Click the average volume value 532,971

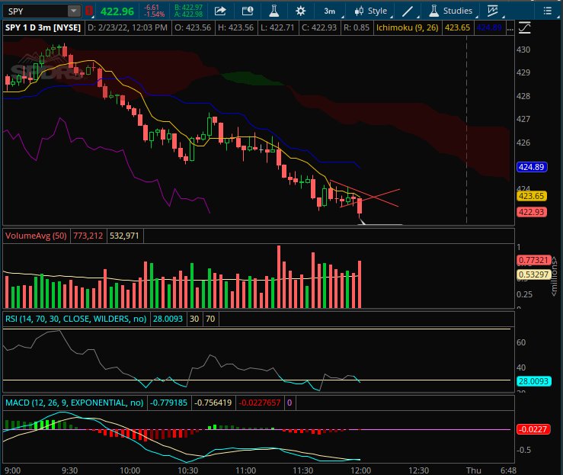(x=124, y=236)
